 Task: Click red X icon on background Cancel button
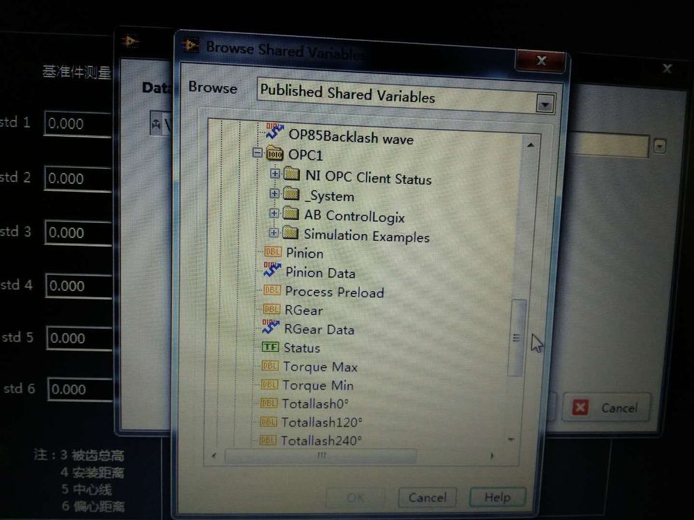[580, 407]
